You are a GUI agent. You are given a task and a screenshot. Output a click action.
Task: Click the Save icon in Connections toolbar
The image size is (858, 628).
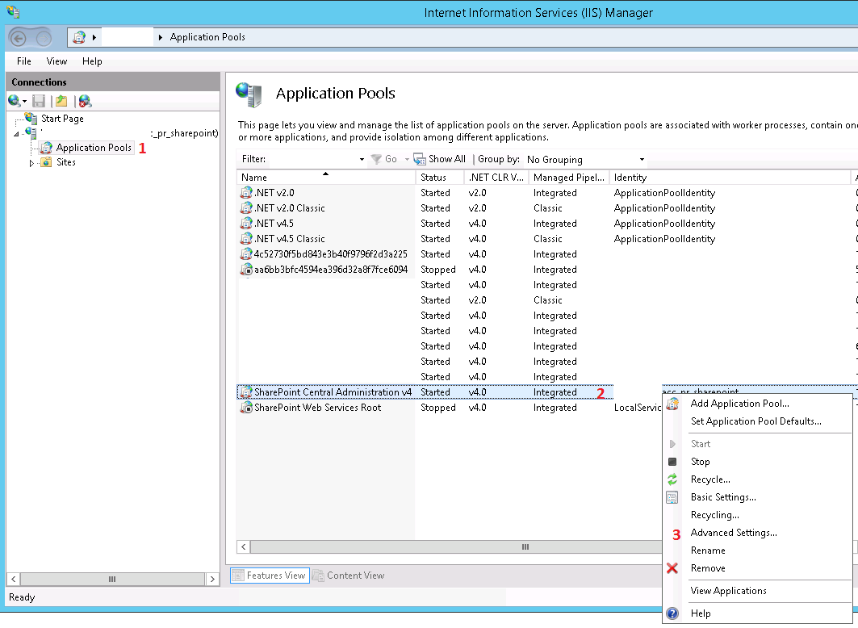pos(39,101)
